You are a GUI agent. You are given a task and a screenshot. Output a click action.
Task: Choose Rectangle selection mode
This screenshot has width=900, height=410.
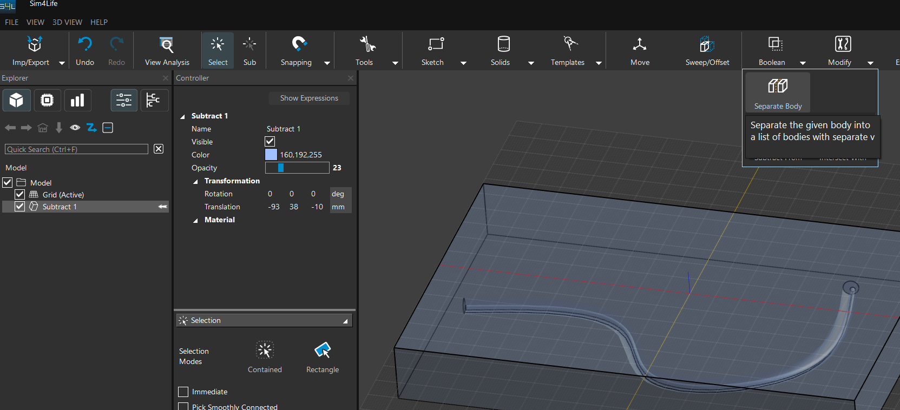323,357
